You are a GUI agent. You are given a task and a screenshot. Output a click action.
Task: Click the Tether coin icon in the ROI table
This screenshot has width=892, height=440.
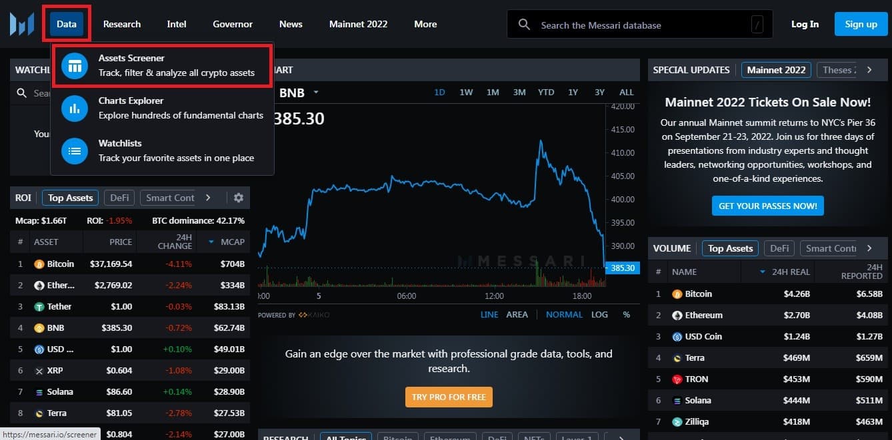tap(39, 307)
